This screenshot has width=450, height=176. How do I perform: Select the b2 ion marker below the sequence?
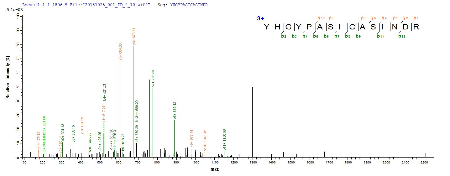[284, 36]
